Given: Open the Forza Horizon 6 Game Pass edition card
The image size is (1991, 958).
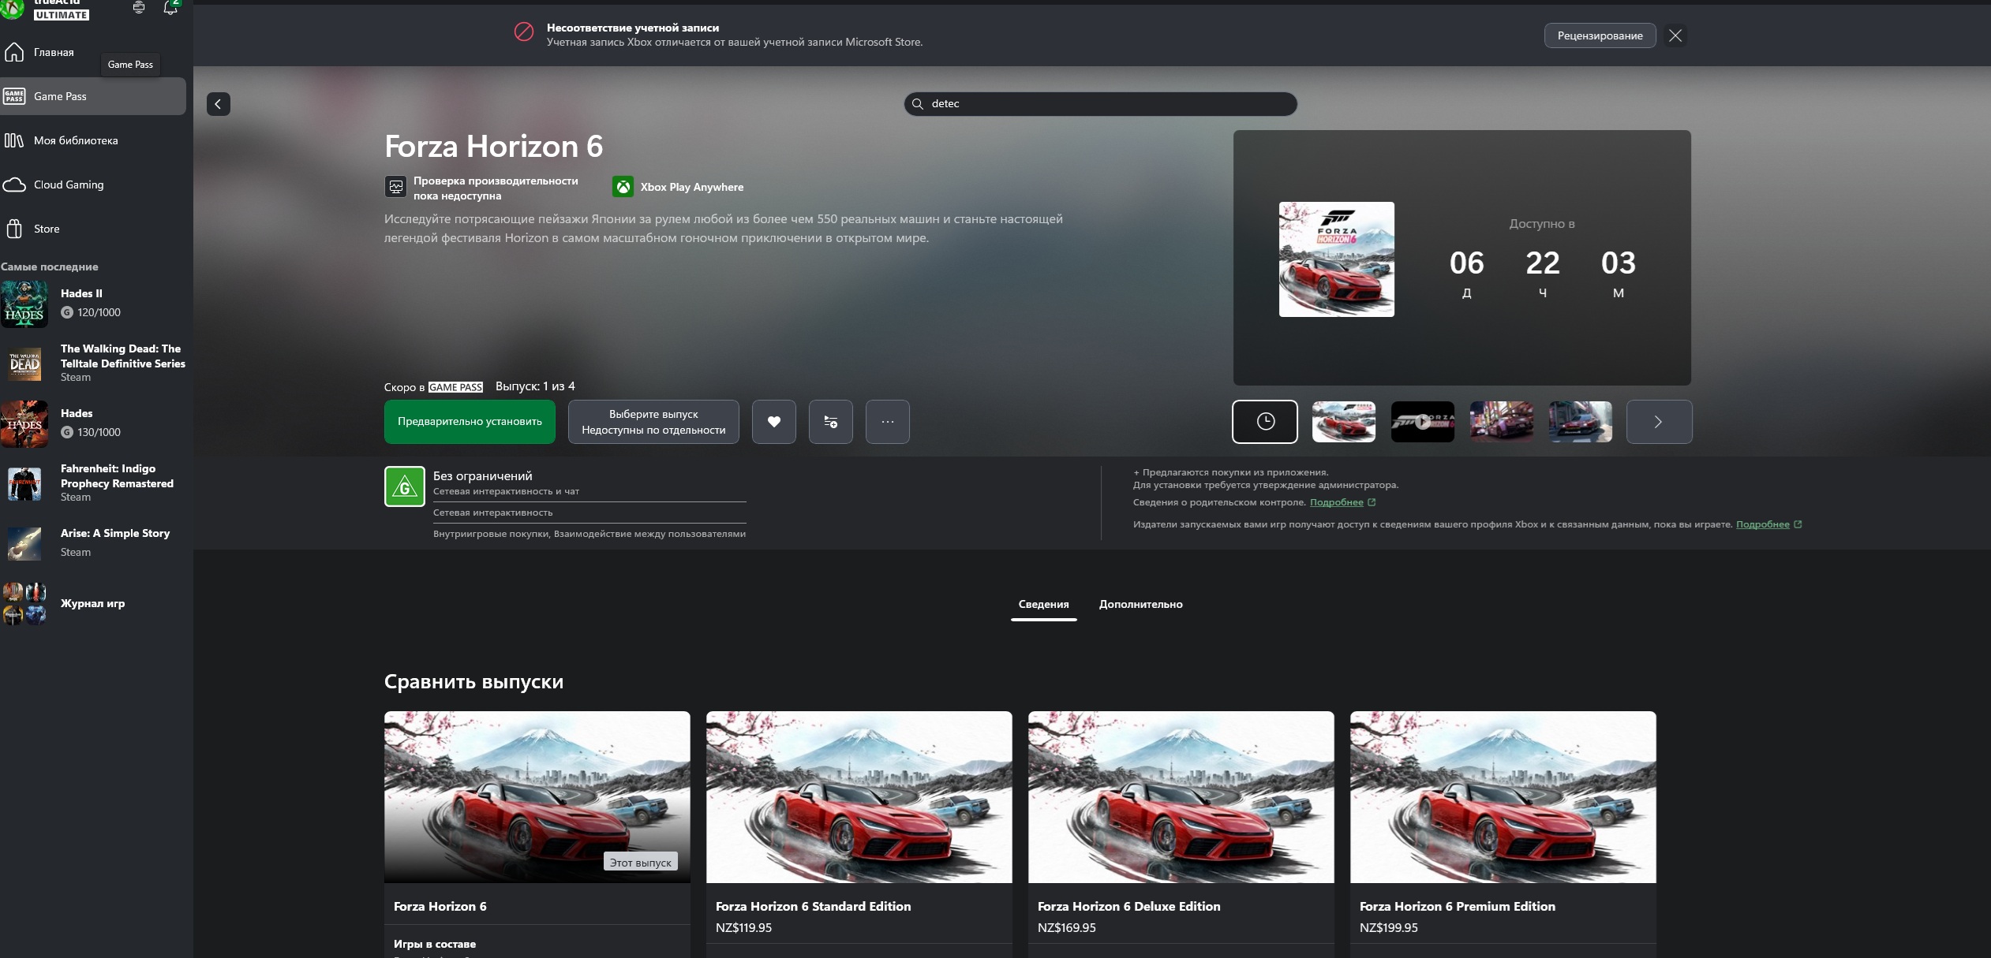Looking at the screenshot, I should click(537, 834).
